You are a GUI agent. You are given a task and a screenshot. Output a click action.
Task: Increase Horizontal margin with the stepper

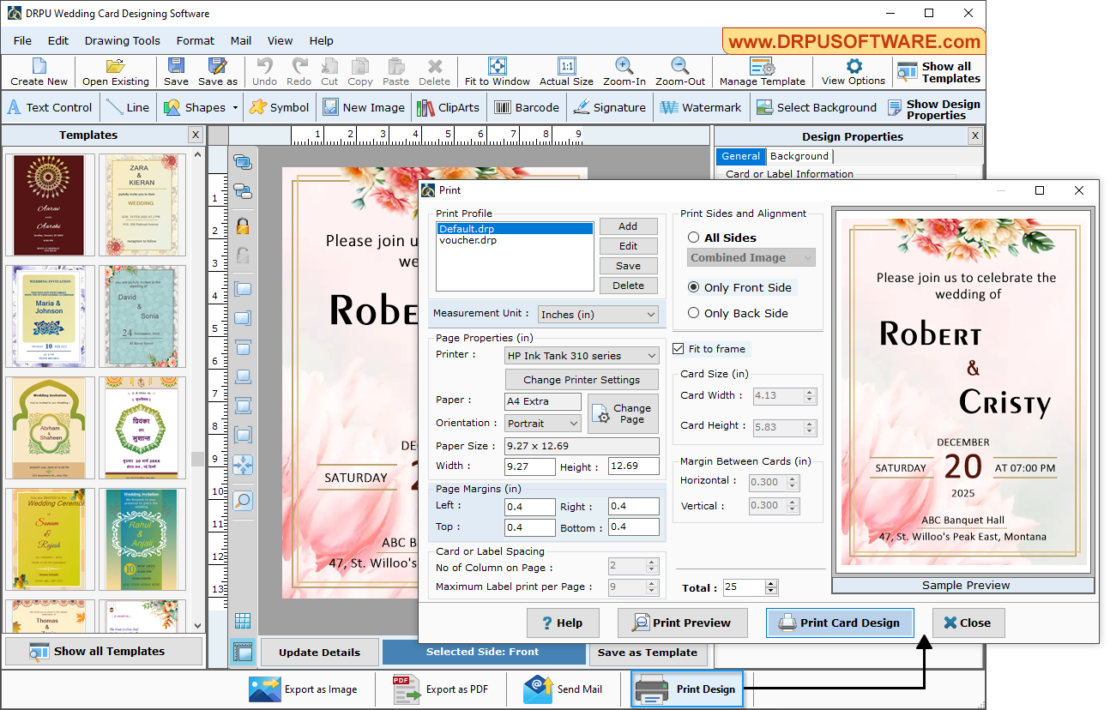(x=793, y=477)
